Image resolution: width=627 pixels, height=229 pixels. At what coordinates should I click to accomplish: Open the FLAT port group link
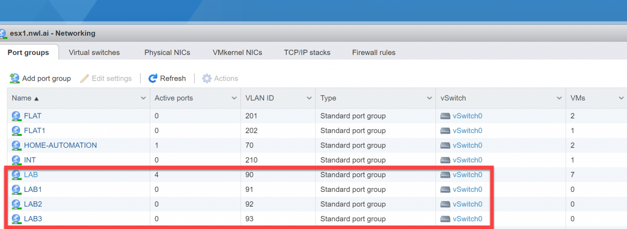tap(33, 116)
